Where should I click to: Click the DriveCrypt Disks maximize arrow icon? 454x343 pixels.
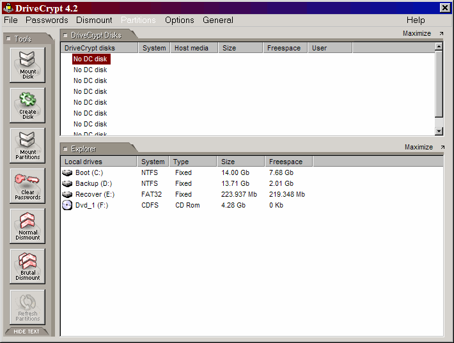441,34
